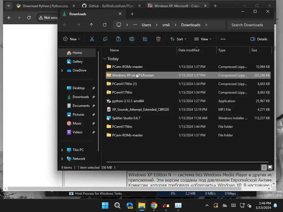Select Splitter Studio 0.6.7 installer
Screen dimensions: 283x212
pyautogui.click(x=188, y=118)
